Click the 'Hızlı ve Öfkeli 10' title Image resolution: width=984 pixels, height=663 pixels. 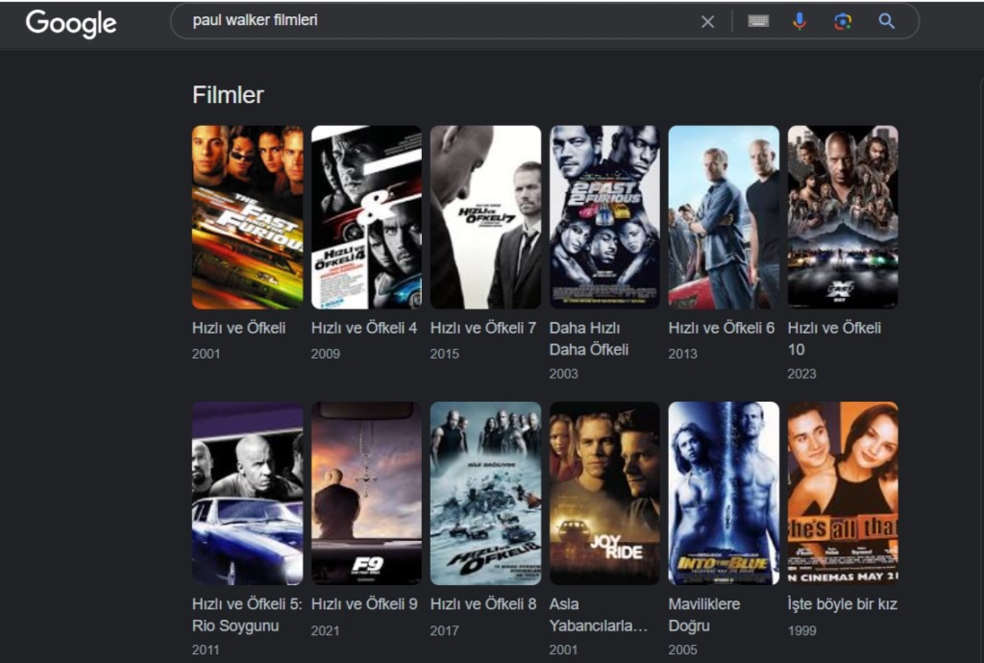835,339
